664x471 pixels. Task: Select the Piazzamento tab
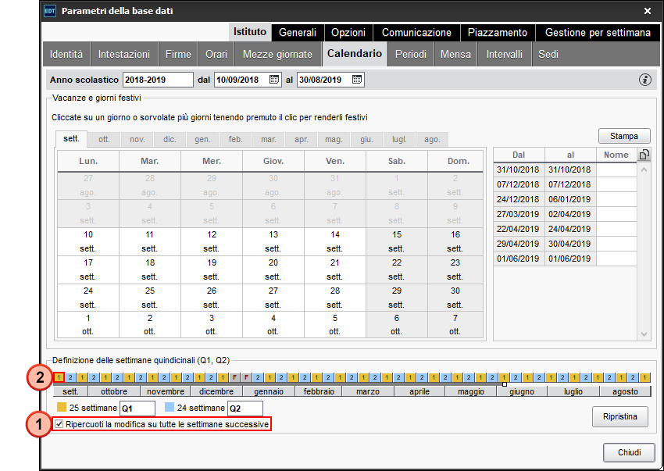497,33
